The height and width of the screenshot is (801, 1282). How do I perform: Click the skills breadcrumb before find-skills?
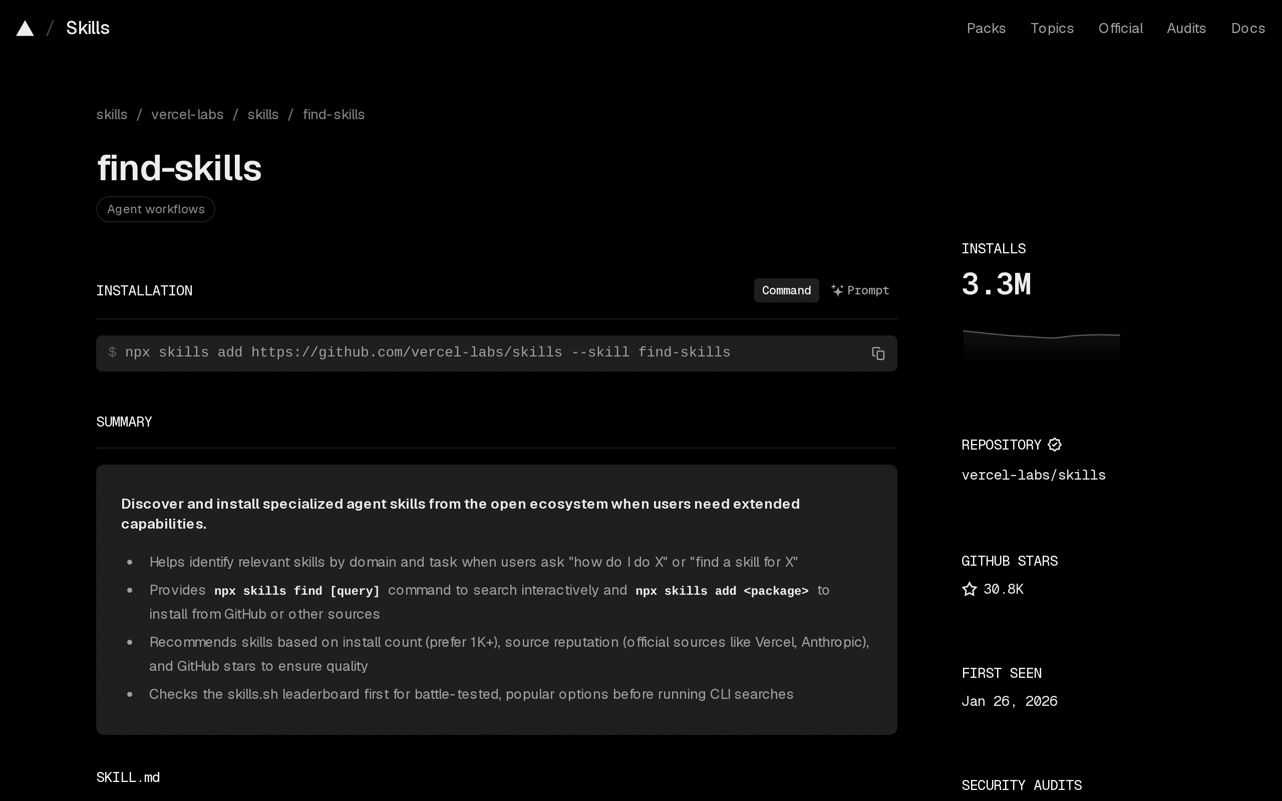coord(263,115)
